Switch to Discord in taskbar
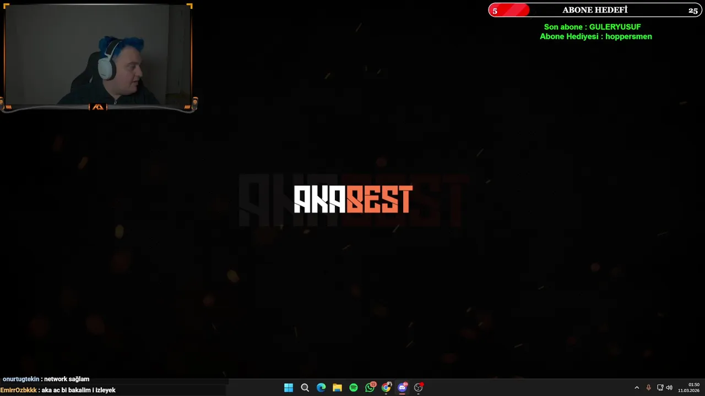 click(403, 388)
